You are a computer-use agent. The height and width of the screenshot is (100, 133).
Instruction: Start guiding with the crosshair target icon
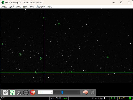[26, 92]
